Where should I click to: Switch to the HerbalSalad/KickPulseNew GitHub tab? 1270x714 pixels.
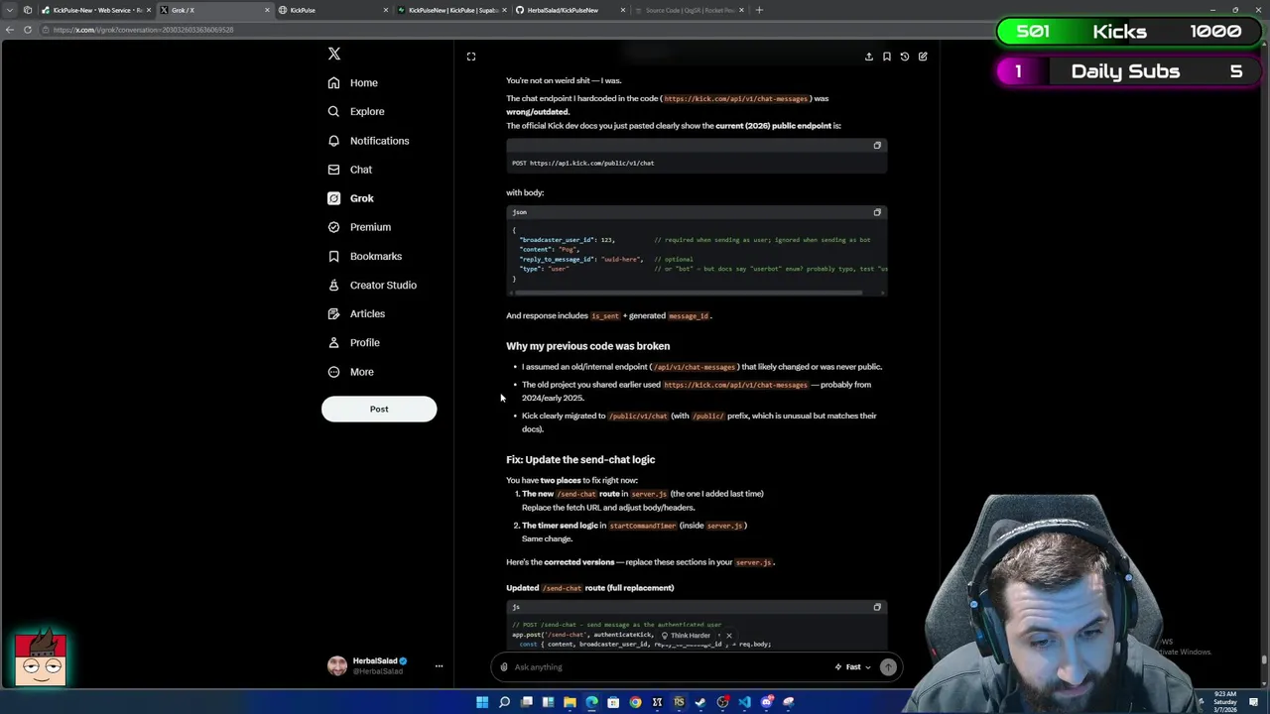571,10
